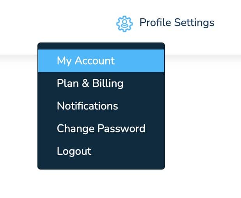Select the blue gear with person icon
Screen dimensions: 241x198
click(124, 24)
